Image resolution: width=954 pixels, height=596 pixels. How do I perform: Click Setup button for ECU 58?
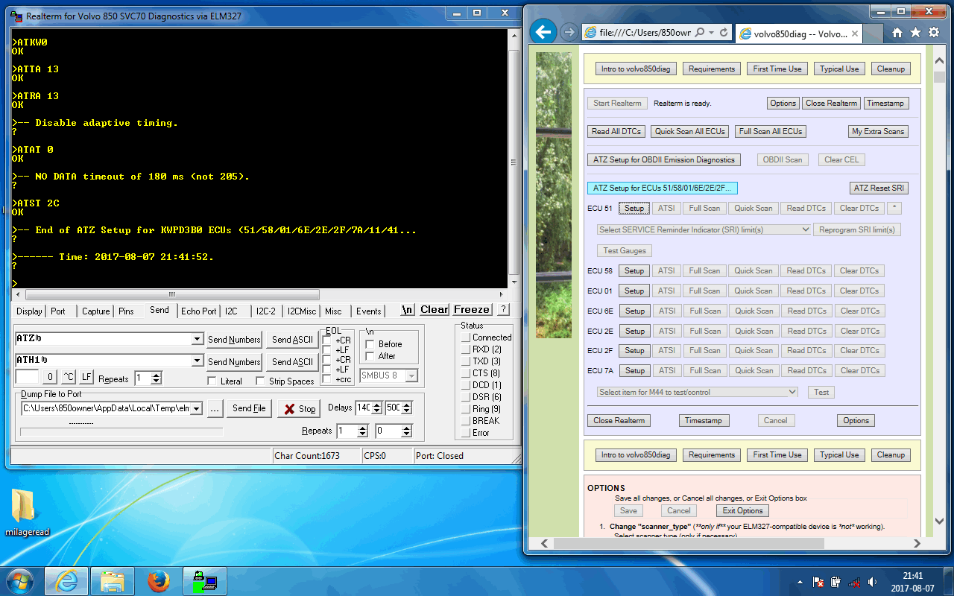(x=634, y=270)
